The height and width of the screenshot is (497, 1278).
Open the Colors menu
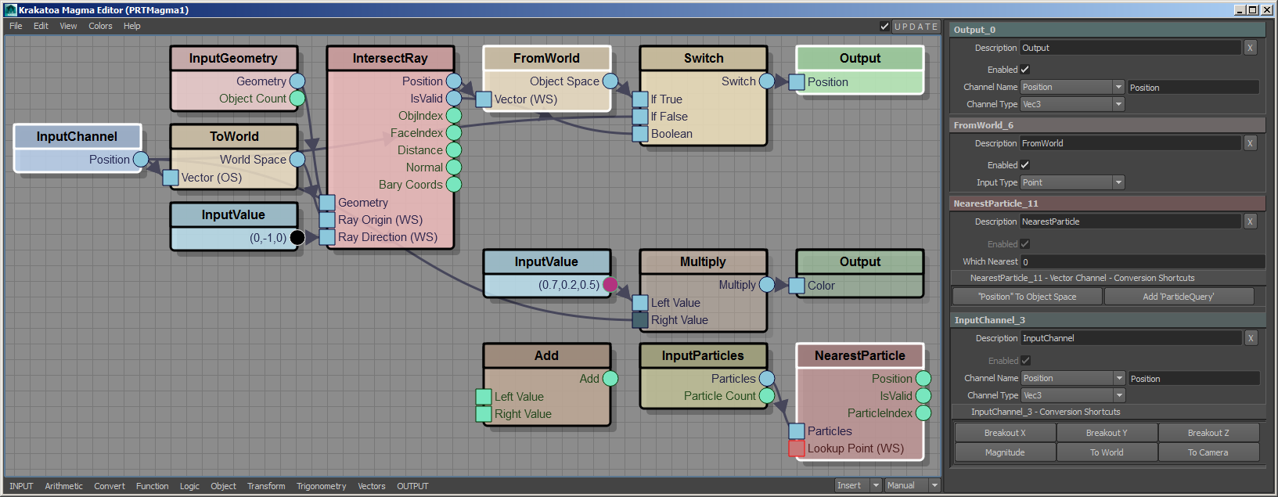click(100, 26)
